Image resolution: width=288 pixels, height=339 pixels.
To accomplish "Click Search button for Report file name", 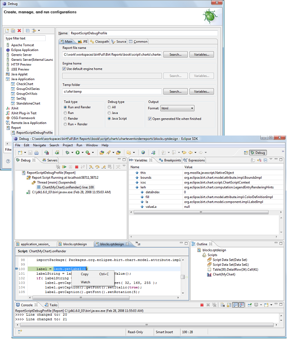I will 175,55.
